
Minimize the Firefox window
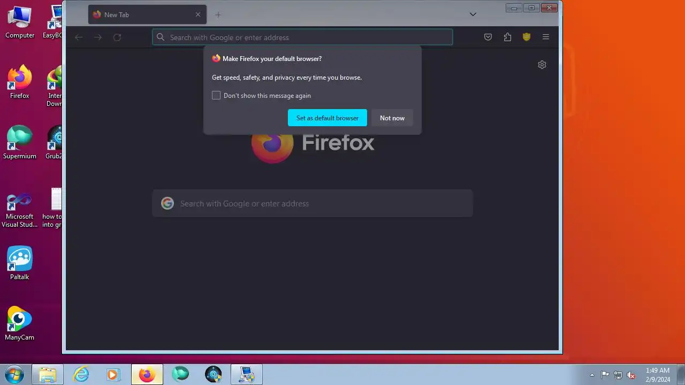click(x=514, y=7)
